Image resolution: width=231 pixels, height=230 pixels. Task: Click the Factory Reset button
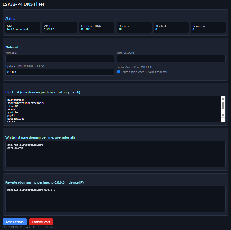(41, 222)
